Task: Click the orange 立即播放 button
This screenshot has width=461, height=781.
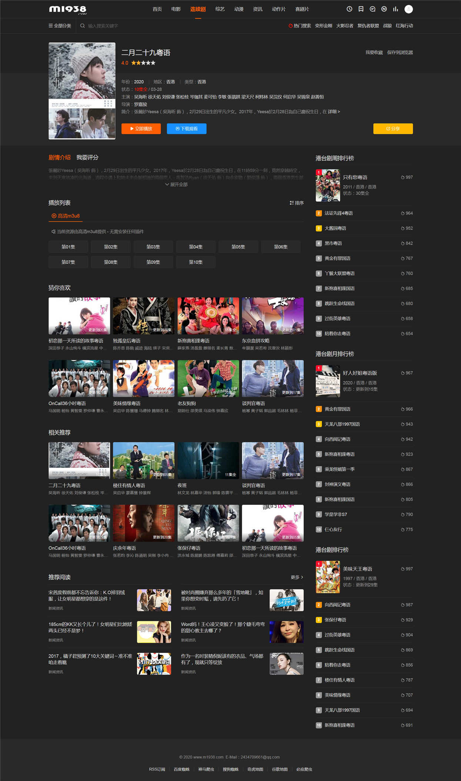Action: click(141, 129)
